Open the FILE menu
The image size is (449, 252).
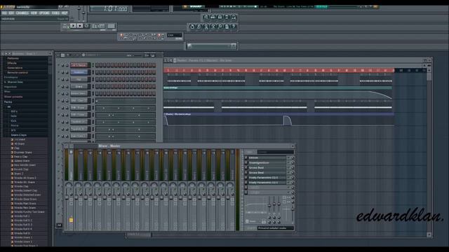4,13
